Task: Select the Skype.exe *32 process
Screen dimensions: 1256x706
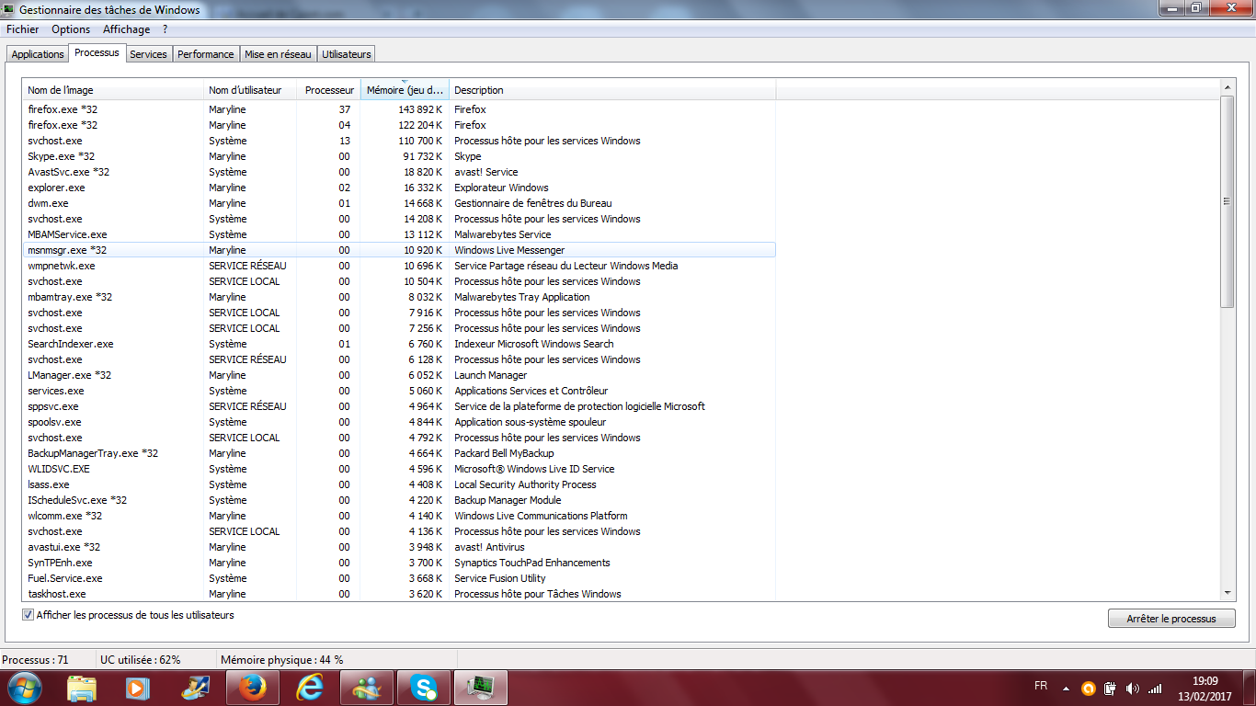Action: click(x=399, y=156)
